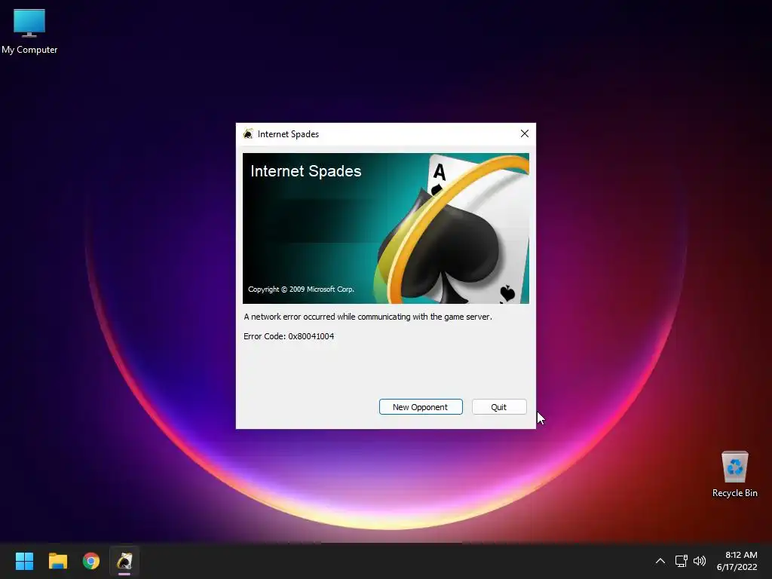Image resolution: width=772 pixels, height=579 pixels.
Task: Launch File Explorer from taskbar
Action: 57,561
